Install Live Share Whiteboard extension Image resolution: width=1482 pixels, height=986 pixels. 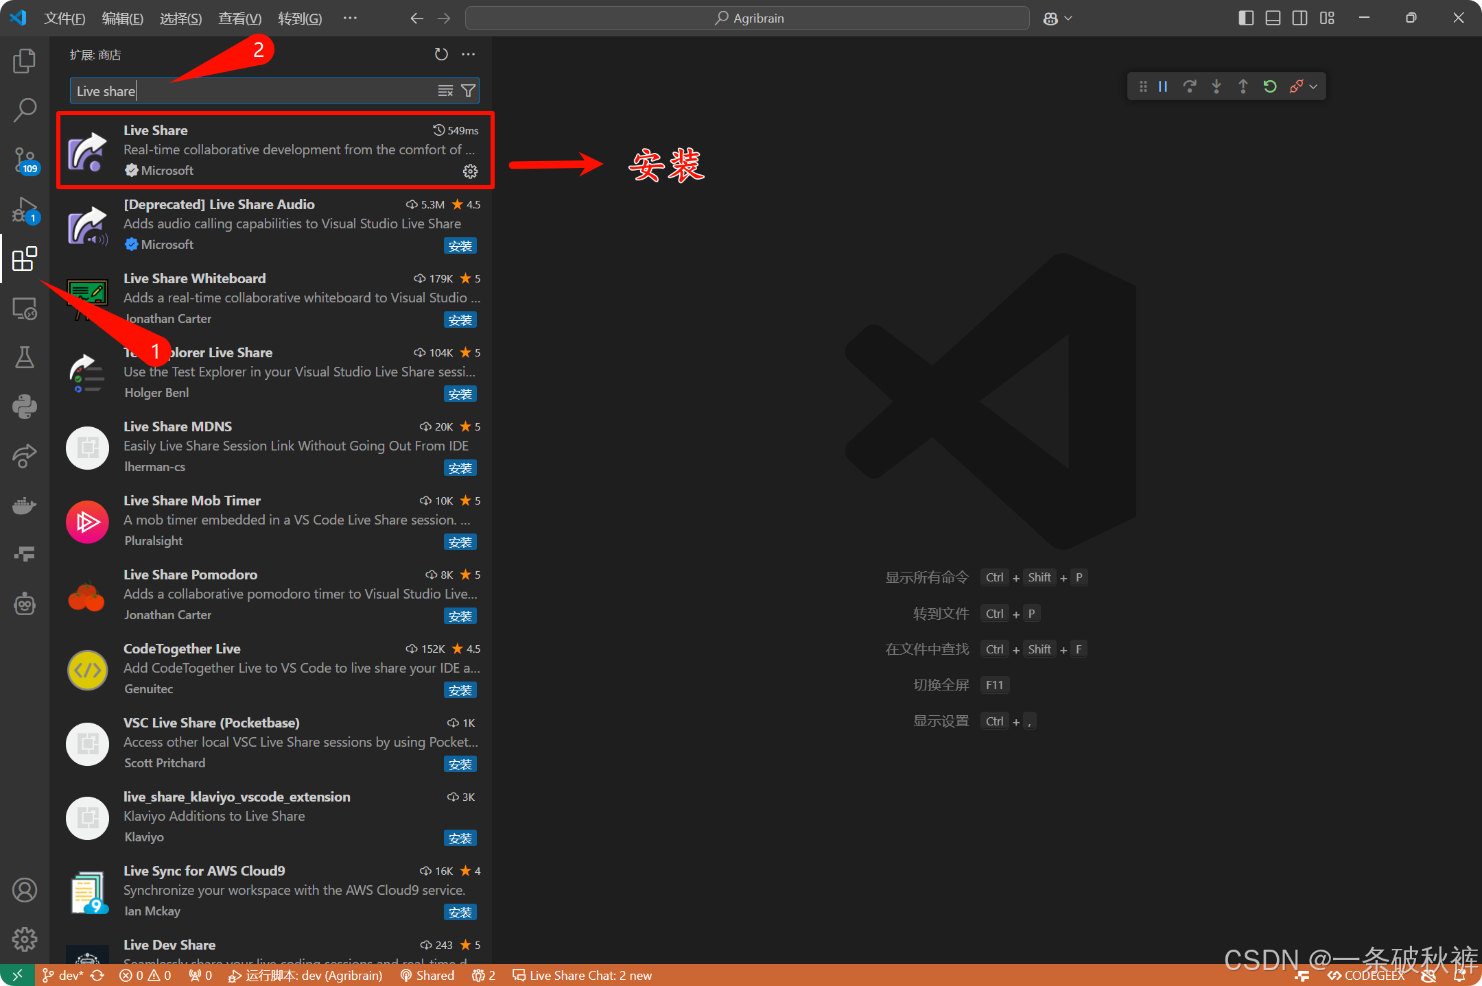point(460,320)
